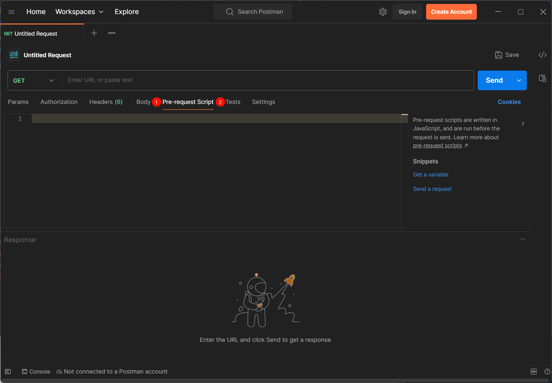Open the code snippet icon
This screenshot has height=383, width=552.
(543, 55)
